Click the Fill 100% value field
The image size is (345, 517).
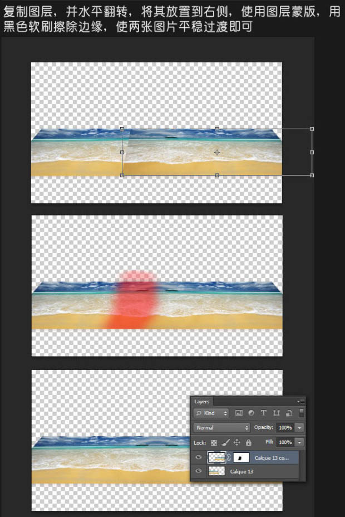tap(285, 442)
